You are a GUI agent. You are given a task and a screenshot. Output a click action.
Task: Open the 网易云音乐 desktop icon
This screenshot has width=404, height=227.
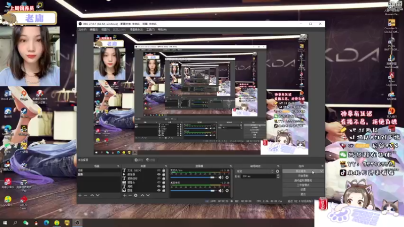[x=8, y=184]
